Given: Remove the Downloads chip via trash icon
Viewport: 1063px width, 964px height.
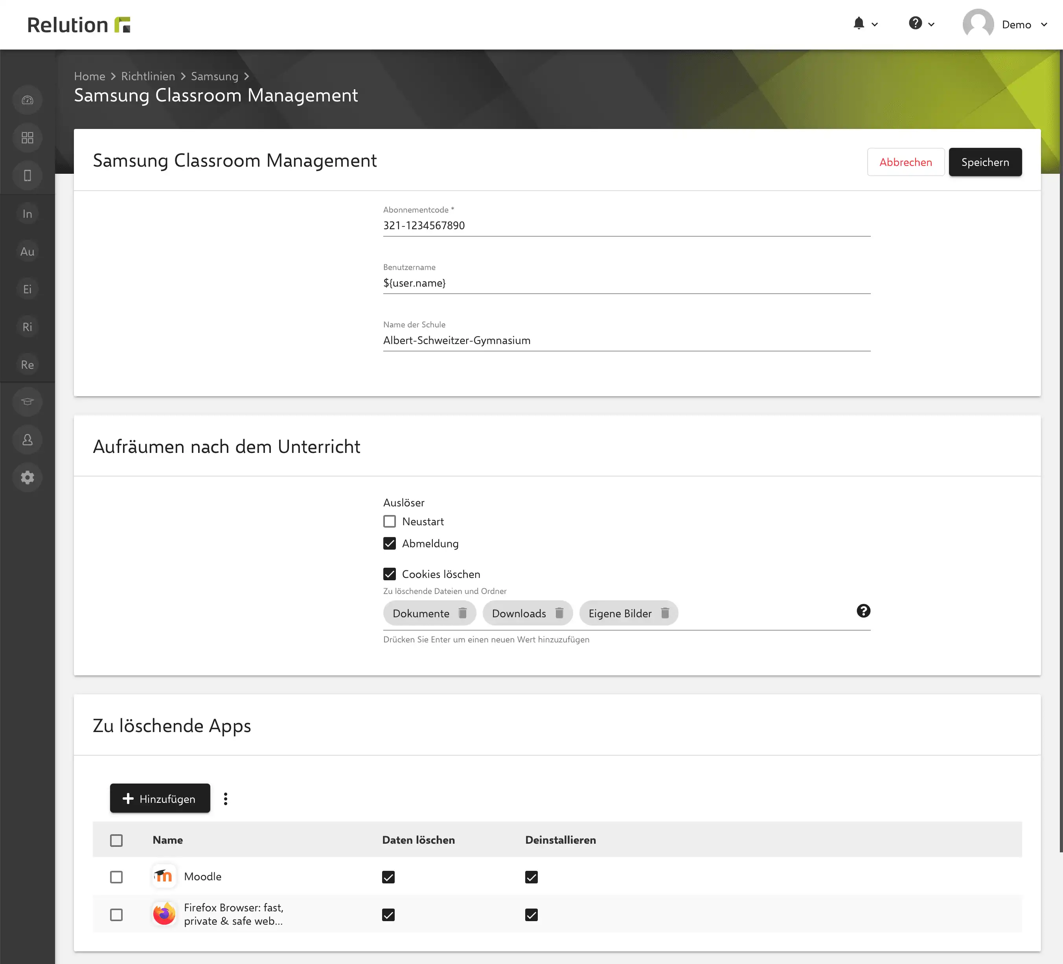Looking at the screenshot, I should point(559,613).
